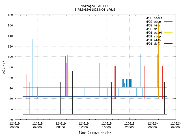
Task: Click the 'Volt (V)' y-axis label
Action: click(3, 67)
